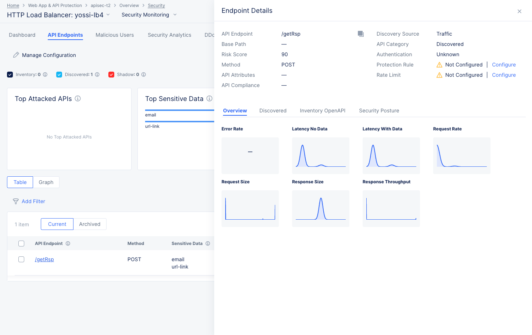This screenshot has height=335, width=532.
Task: Click Configure next to Protection Rule
Action: coord(504,65)
